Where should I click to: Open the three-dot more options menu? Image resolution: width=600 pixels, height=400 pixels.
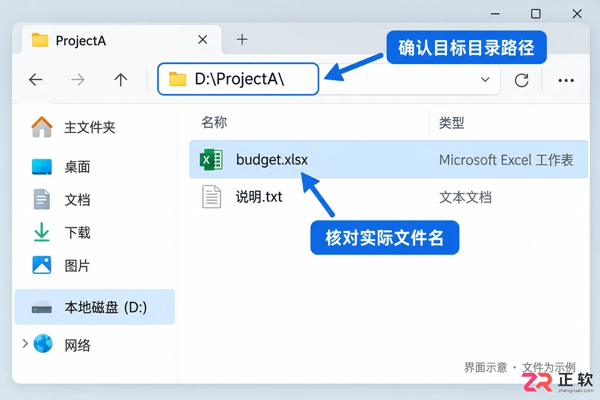click(x=566, y=80)
